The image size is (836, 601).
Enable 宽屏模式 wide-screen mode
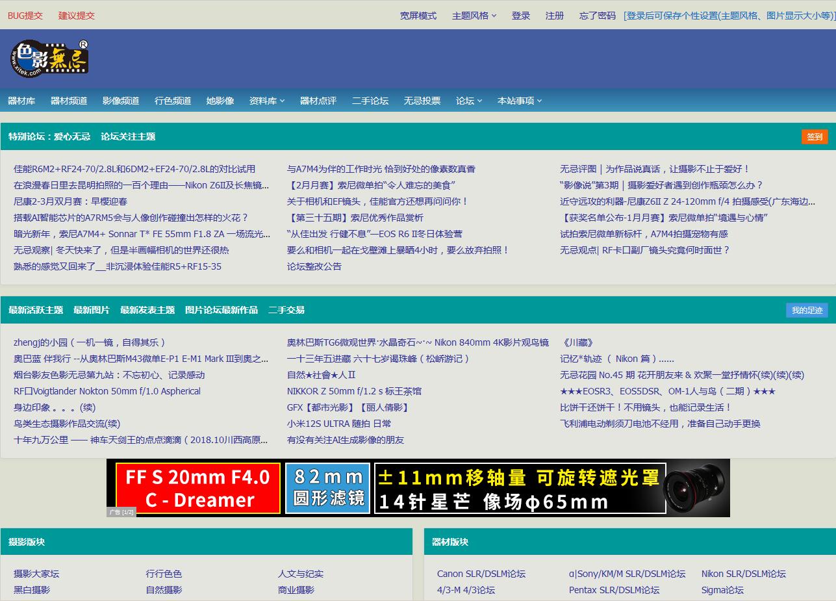pos(418,16)
